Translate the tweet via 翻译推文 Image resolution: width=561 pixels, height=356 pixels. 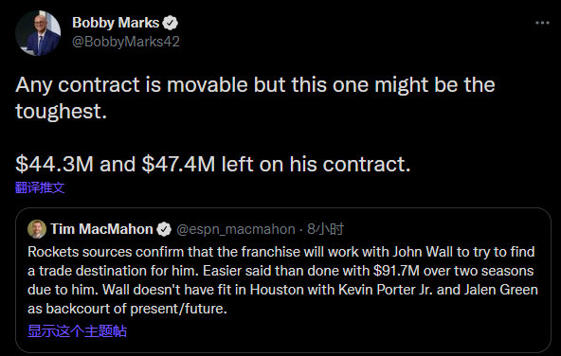(x=40, y=187)
